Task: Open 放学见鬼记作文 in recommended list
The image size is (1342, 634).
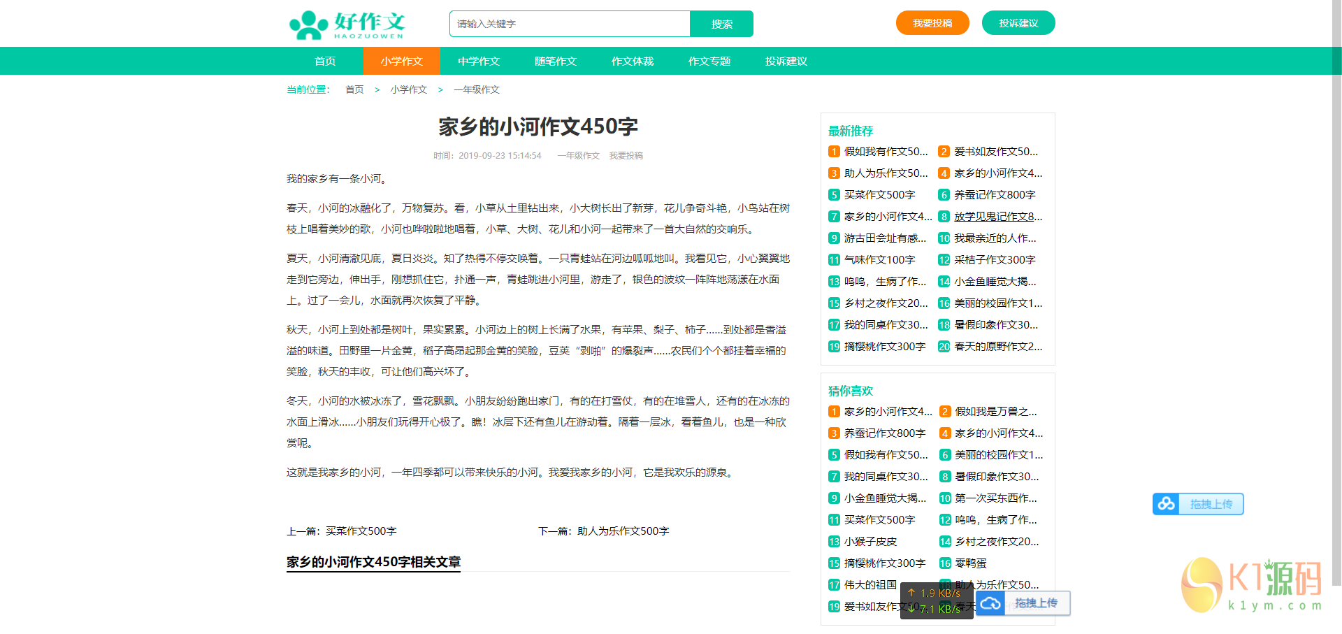Action: (x=997, y=217)
